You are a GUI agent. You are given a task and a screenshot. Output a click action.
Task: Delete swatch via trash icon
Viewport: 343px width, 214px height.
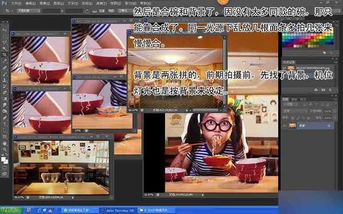pyautogui.click(x=332, y=53)
